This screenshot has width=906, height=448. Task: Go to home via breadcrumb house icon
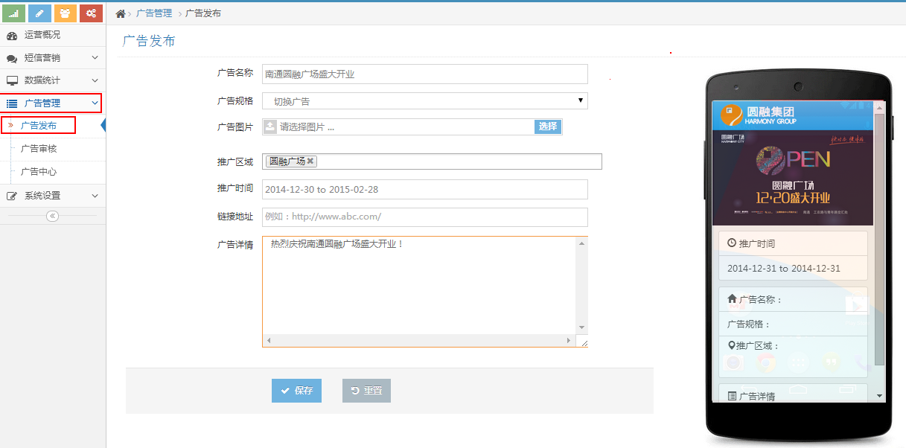121,13
